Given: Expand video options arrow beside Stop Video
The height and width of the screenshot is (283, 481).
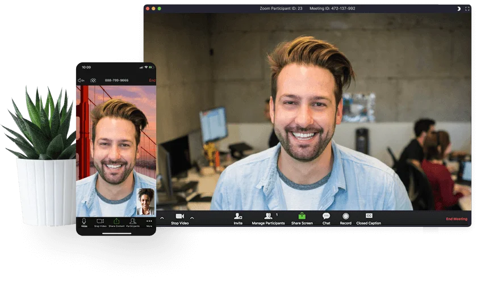Looking at the screenshot, I should click(192, 218).
